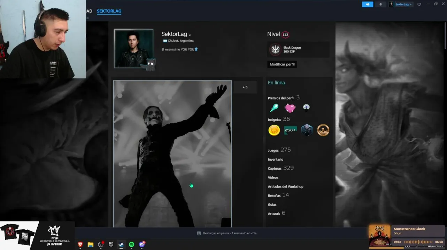447x250 pixels.
Task: Click the level 113 badge
Action: coord(285,34)
